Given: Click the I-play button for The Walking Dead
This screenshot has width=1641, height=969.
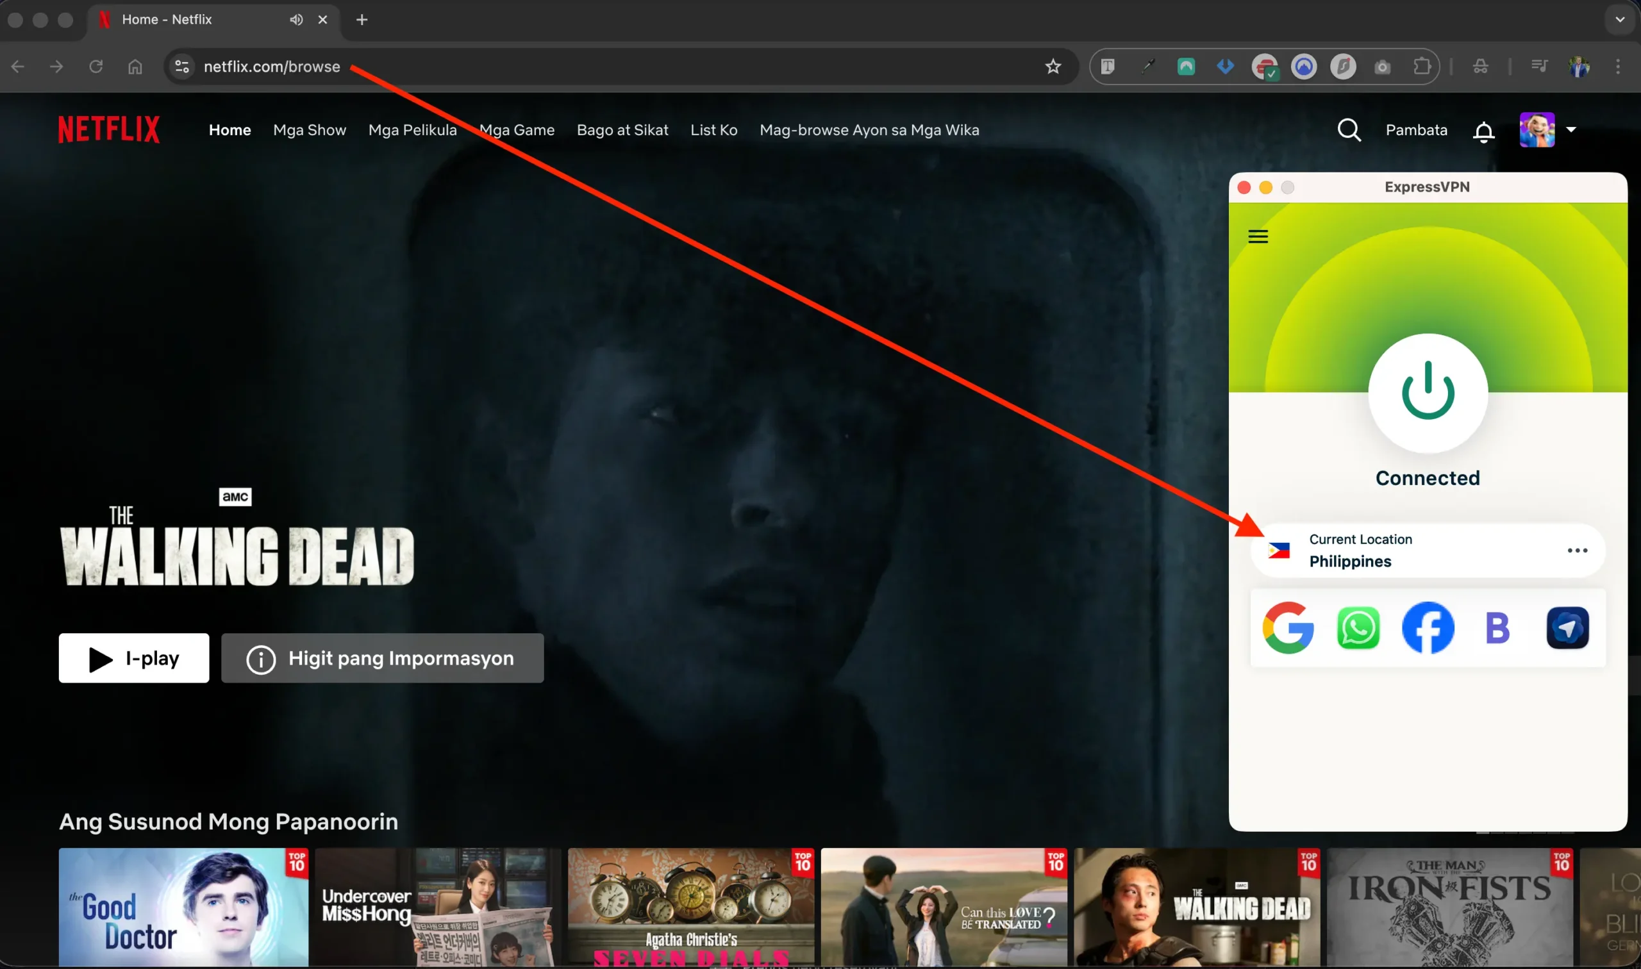Looking at the screenshot, I should (x=133, y=658).
